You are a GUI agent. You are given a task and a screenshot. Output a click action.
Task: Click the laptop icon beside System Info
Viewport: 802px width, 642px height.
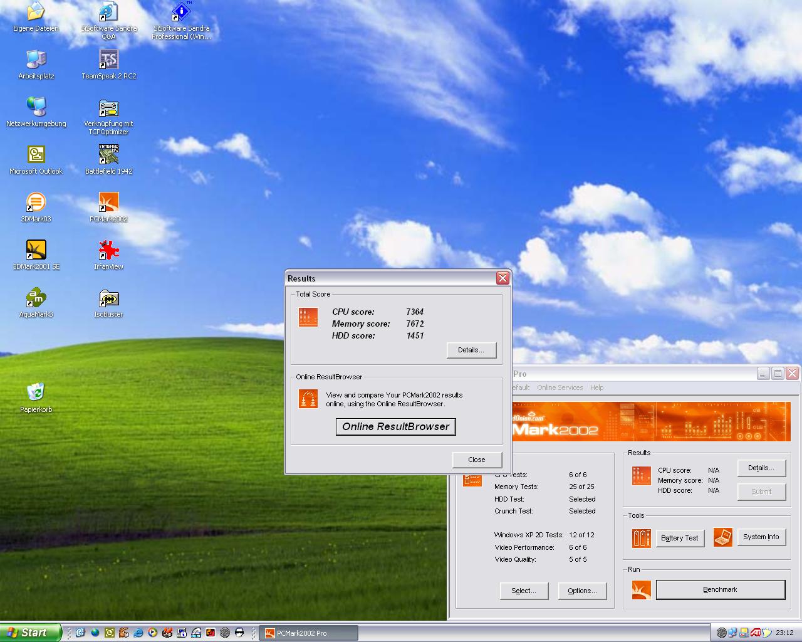(x=722, y=537)
